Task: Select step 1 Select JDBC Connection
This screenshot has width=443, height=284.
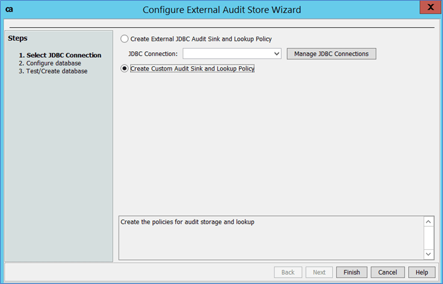Action: [x=60, y=55]
